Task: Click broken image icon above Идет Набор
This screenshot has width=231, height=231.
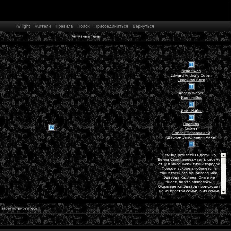Action: click(x=191, y=104)
